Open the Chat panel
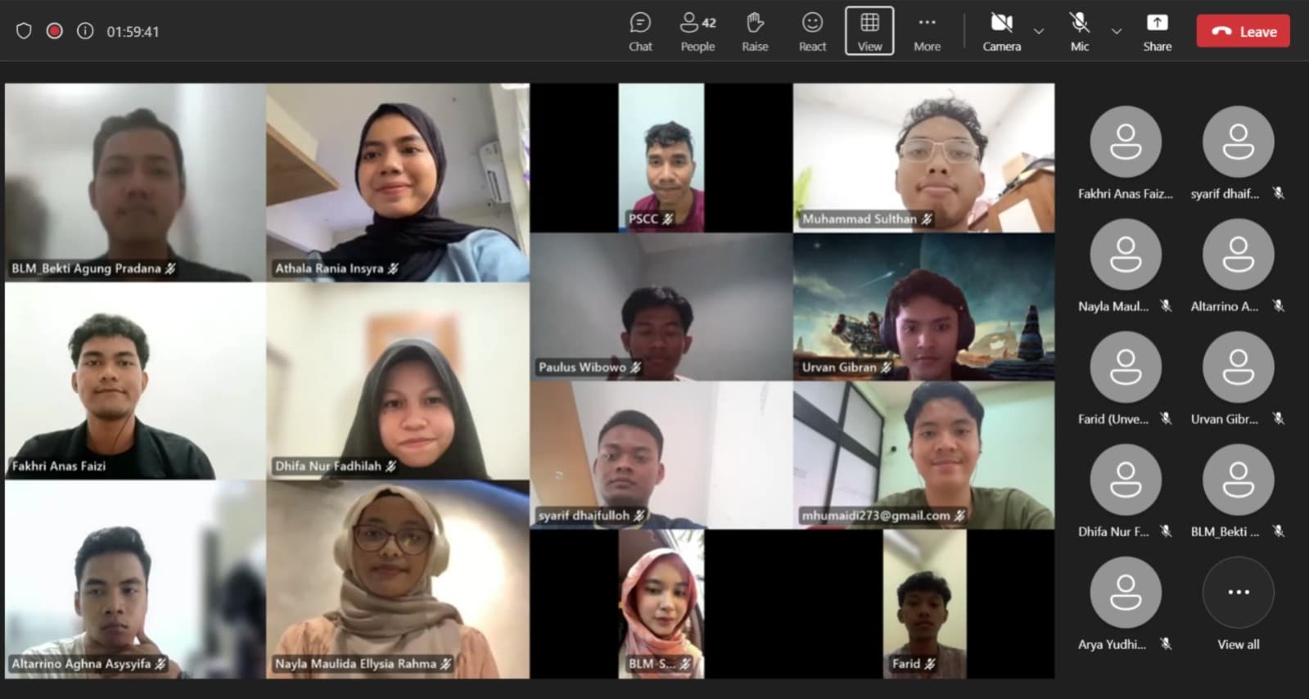Screen dimensions: 1309x699 pos(640,32)
